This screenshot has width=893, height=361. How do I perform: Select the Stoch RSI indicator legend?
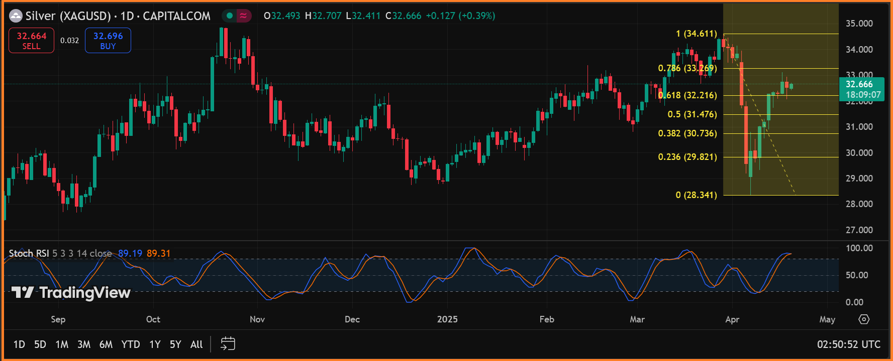[x=29, y=254]
